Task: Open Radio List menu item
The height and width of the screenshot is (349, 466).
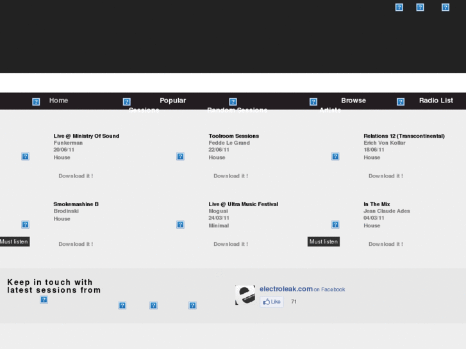Action: point(436,101)
